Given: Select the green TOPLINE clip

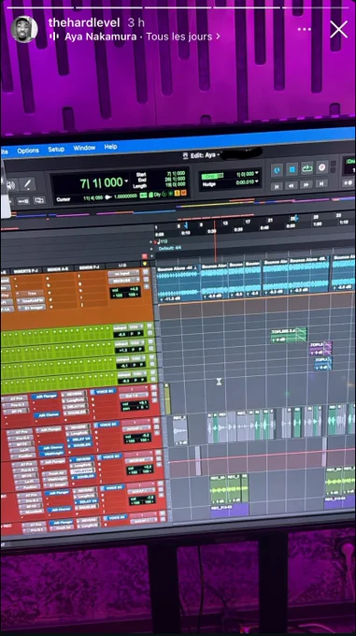Looking at the screenshot, I should point(289,336).
